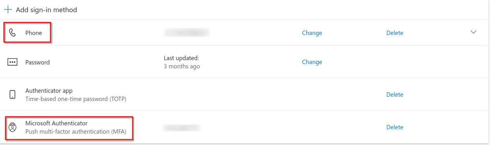Click the blurred phone number value
490x145 pixels.
186,33
